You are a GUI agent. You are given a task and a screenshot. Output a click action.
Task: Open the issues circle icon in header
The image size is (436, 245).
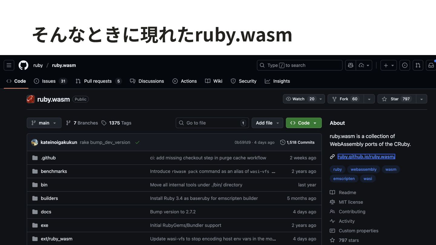tap(405, 65)
